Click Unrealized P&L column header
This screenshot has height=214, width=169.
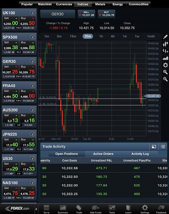point(102,161)
